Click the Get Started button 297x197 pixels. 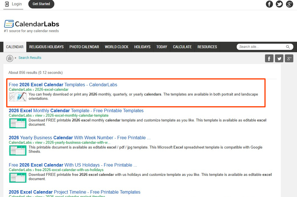(x=41, y=4)
